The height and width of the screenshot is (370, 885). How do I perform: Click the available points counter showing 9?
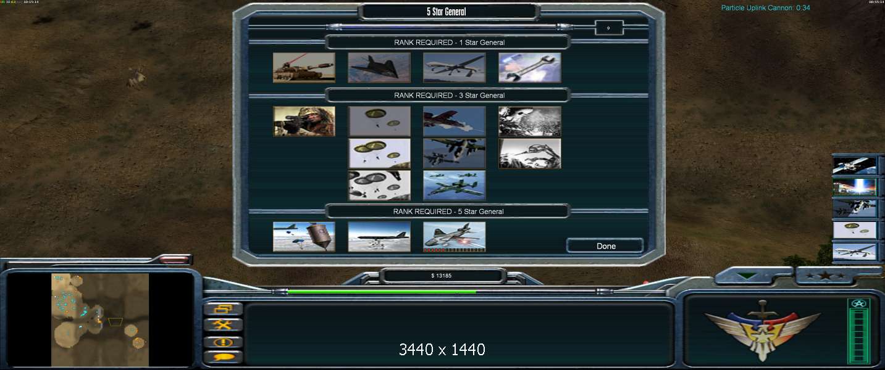pos(608,28)
